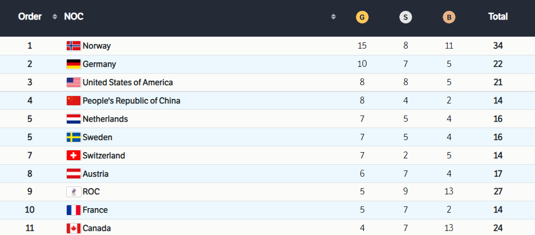Click the Switzerland flag icon
The image size is (535, 235).
point(74,156)
